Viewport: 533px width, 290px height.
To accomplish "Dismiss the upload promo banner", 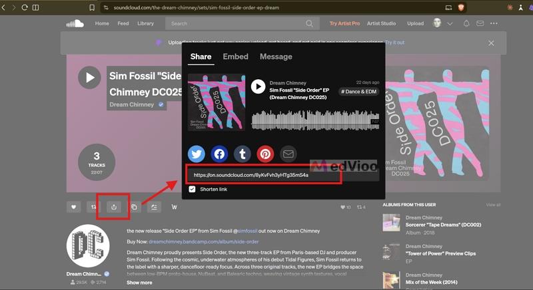I will tap(491, 43).
